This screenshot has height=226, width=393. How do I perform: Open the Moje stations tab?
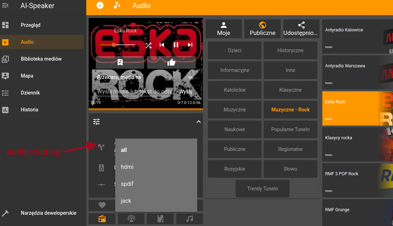click(224, 29)
